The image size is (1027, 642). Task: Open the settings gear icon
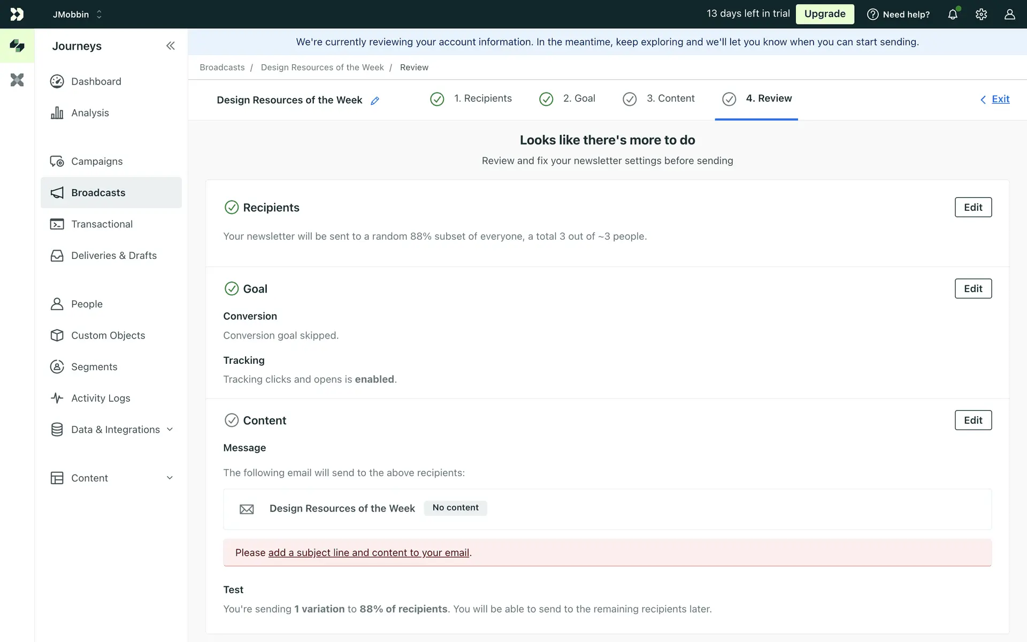(x=981, y=14)
